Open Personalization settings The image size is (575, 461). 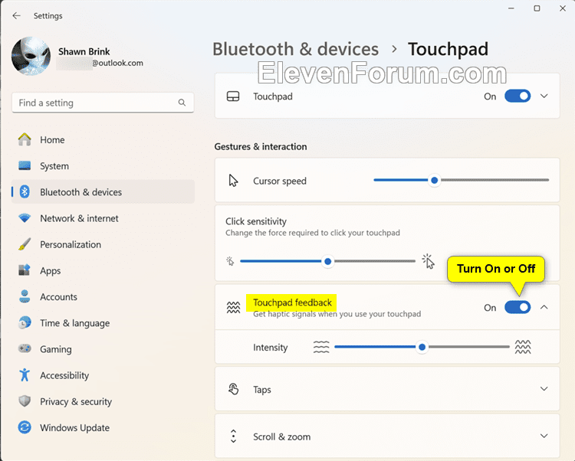coord(103,244)
